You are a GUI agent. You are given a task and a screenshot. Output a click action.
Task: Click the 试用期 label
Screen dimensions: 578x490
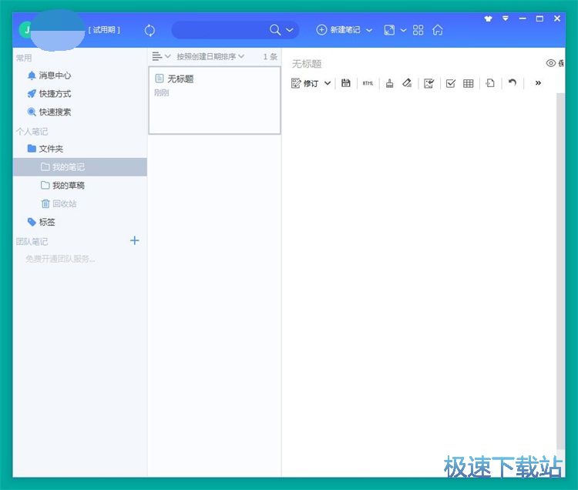104,30
